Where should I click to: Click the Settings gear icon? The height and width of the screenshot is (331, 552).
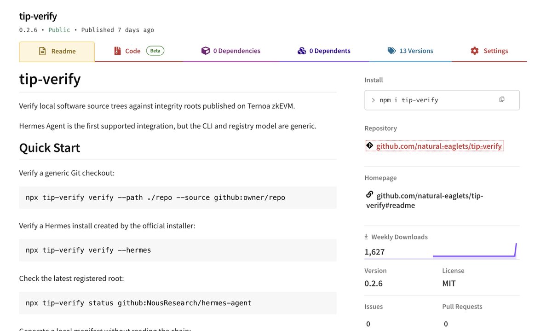475,51
